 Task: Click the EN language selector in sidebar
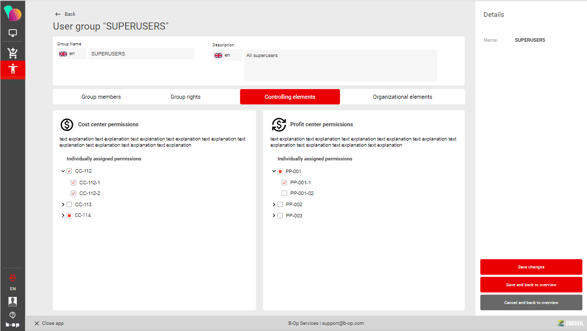(13, 289)
